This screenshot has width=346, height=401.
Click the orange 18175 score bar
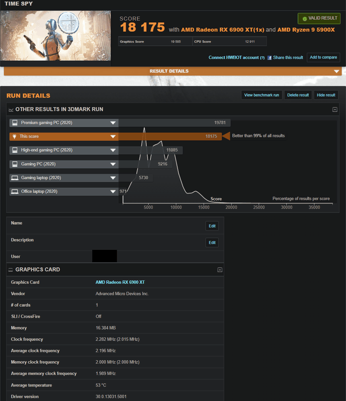point(170,136)
